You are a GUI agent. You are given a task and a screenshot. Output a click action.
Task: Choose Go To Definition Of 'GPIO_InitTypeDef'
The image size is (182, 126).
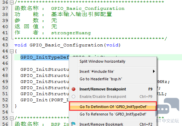coord(113,107)
